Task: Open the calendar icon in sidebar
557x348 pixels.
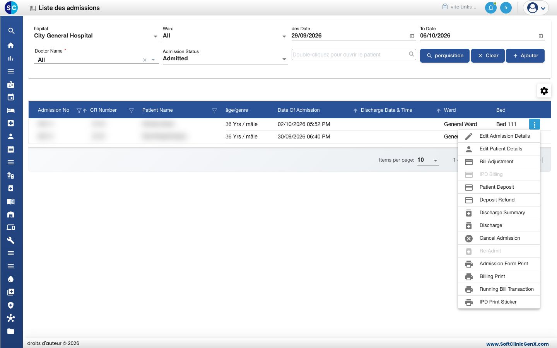Action: click(x=11, y=97)
